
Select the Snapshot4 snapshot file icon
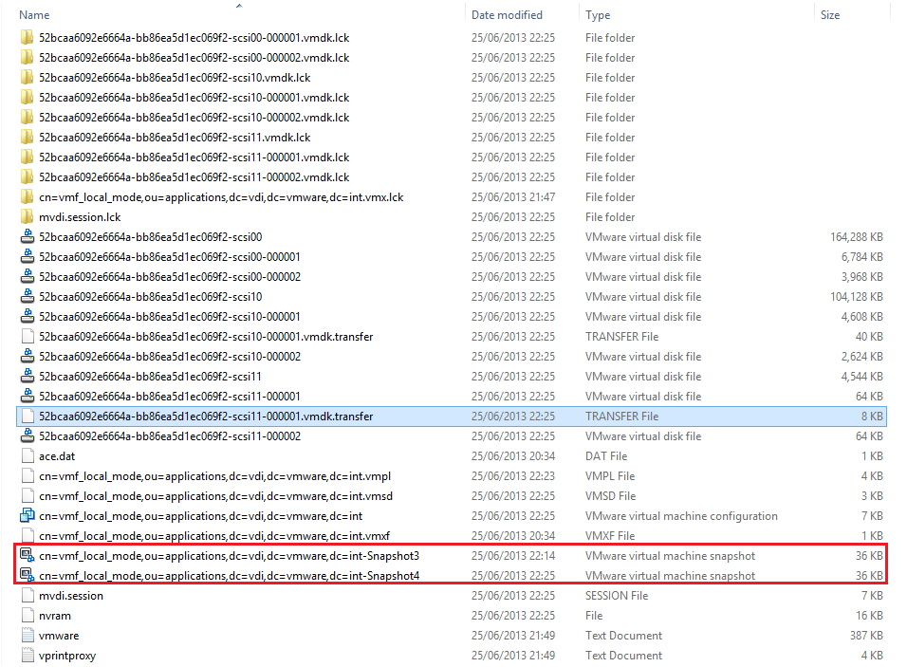coord(28,576)
